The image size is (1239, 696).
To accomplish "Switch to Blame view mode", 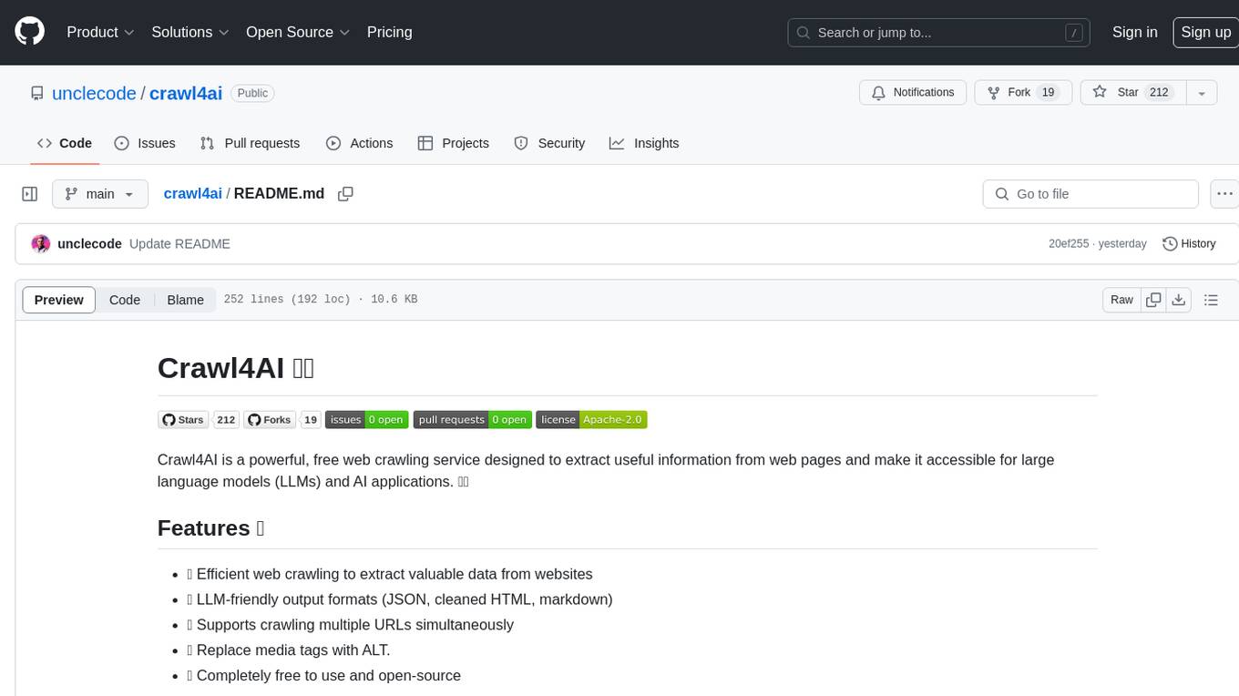I will tap(185, 300).
